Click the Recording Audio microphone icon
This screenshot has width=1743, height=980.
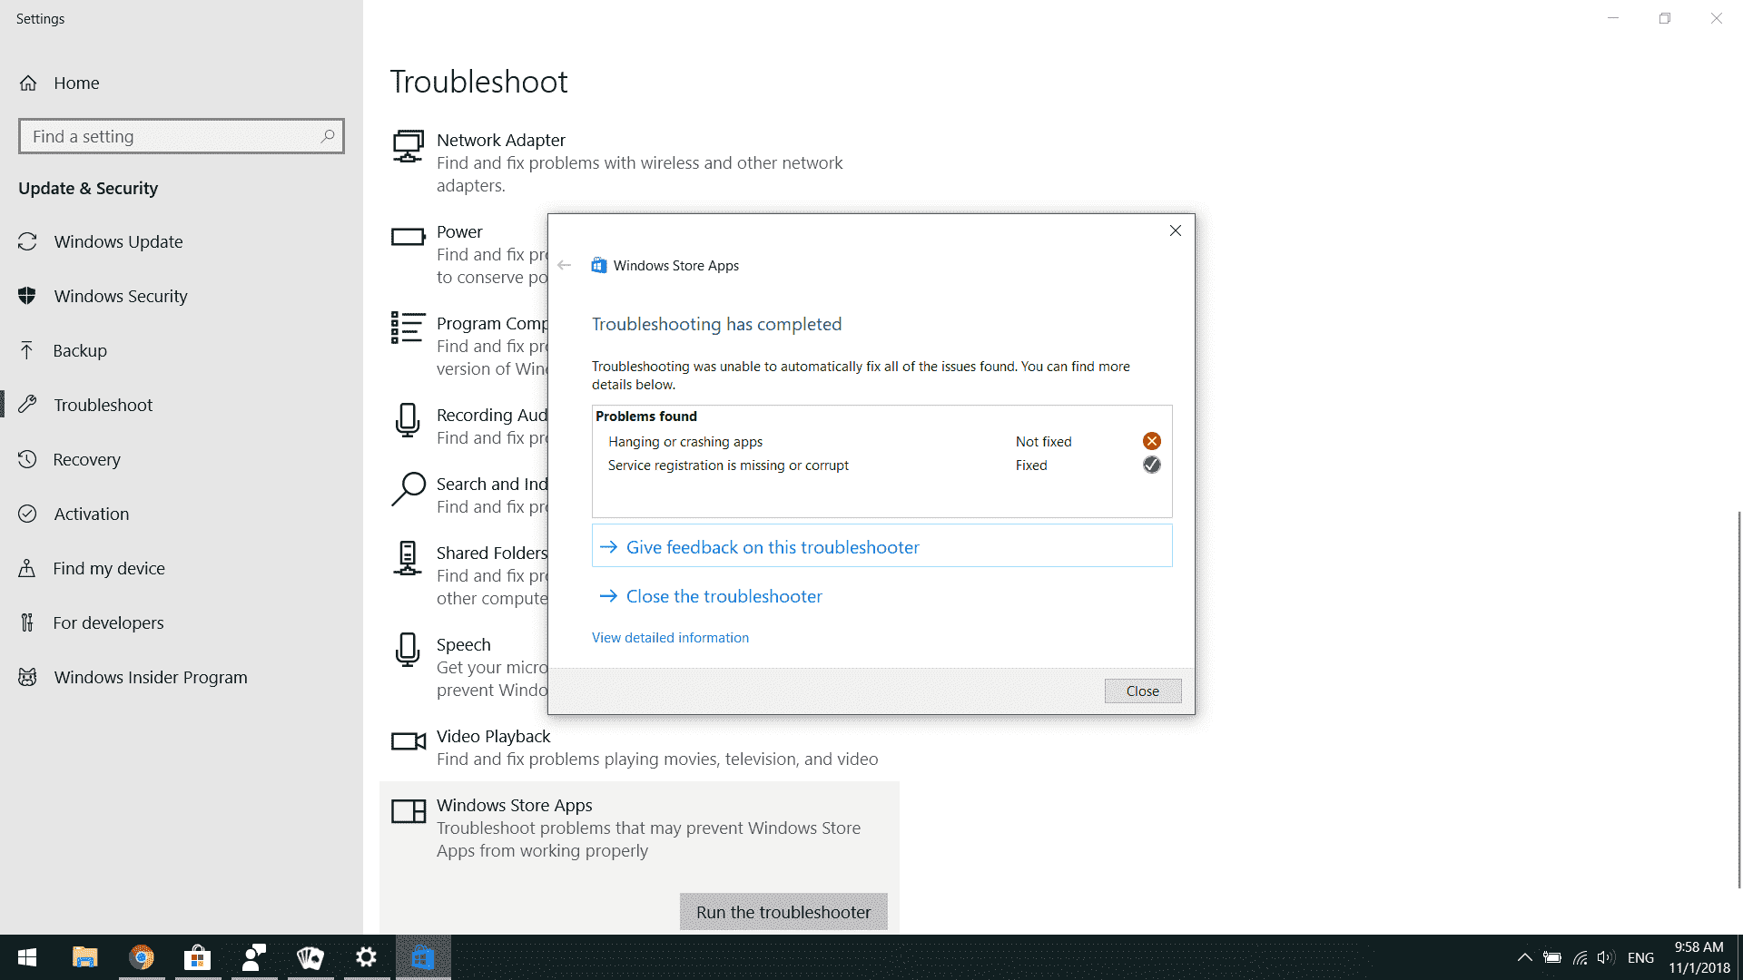(408, 420)
